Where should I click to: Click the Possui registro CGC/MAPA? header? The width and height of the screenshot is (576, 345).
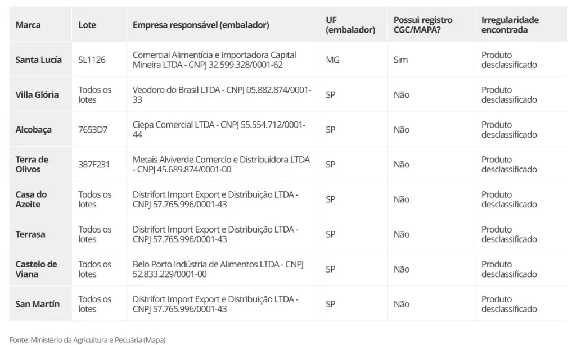[422, 25]
